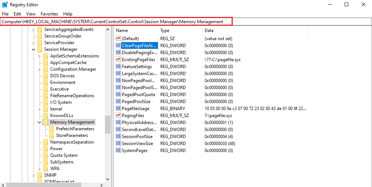Click the tree pane scroll down arrow

click(107, 179)
